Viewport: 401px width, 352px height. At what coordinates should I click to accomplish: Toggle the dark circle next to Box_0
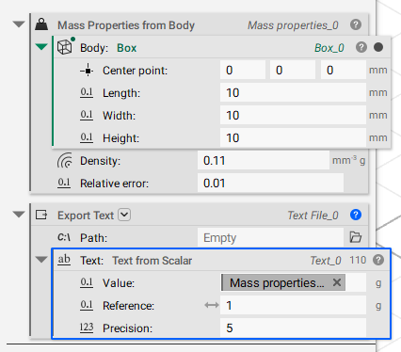click(378, 47)
